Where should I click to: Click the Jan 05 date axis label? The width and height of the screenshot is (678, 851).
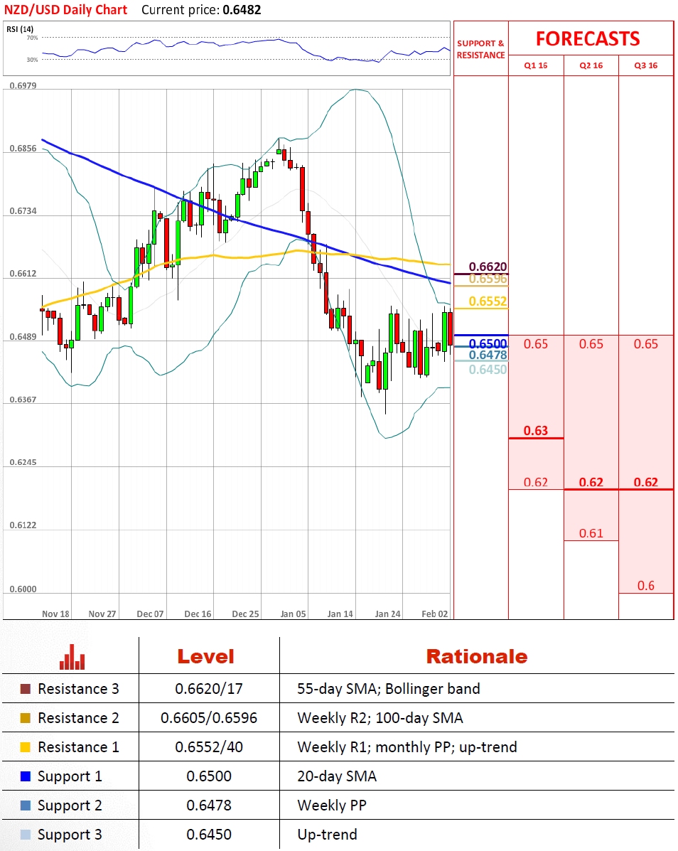(x=293, y=614)
